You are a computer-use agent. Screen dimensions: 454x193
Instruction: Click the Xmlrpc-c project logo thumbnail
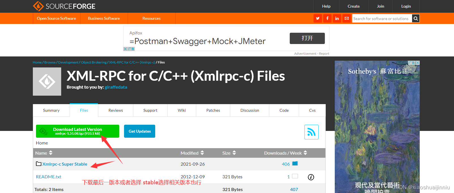[47, 82]
